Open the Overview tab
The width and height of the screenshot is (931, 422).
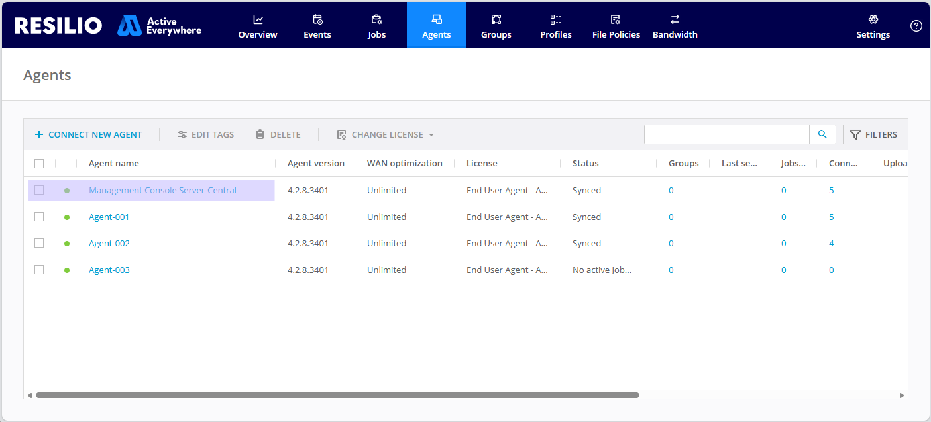pyautogui.click(x=258, y=26)
